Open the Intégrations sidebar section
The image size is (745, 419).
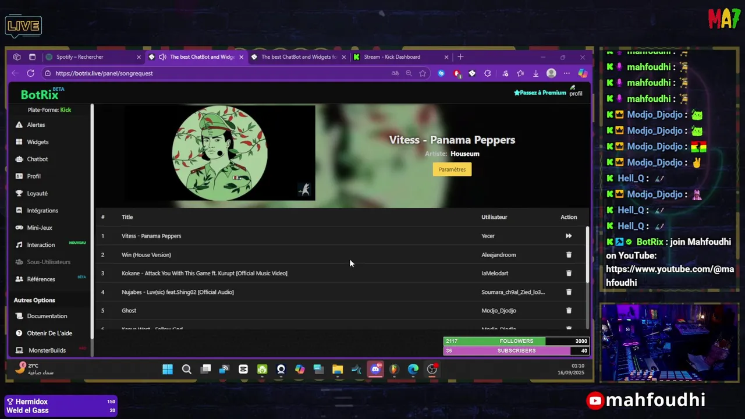coord(42,211)
